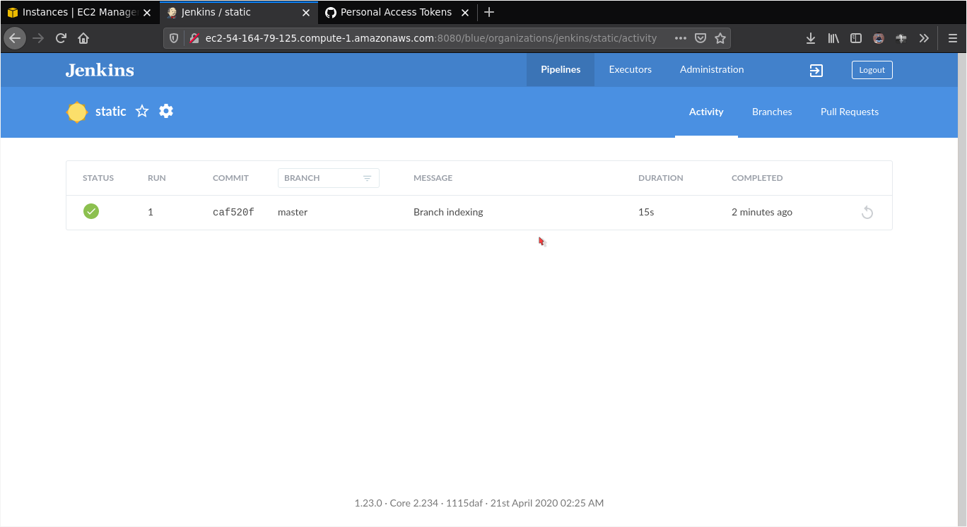967x527 pixels.
Task: Click the COMPLETED column header
Action: [x=757, y=178]
